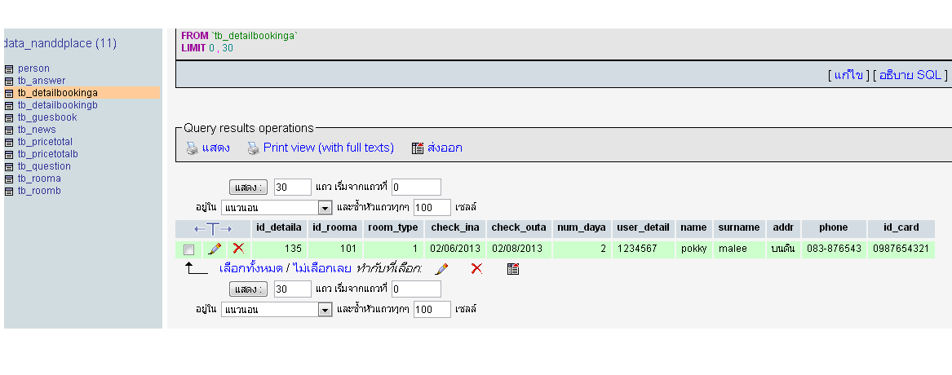The width and height of the screenshot is (952, 375).
Task: Click the export icon for selected rows
Action: click(512, 268)
